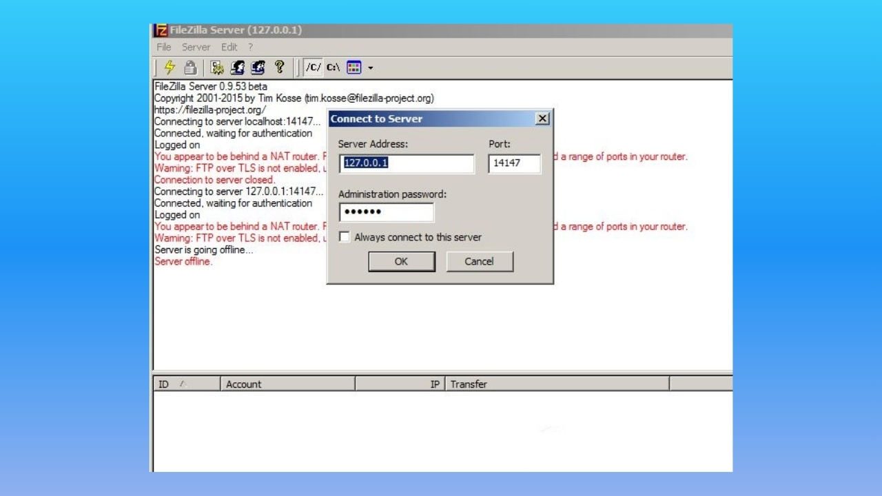Image resolution: width=882 pixels, height=496 pixels.
Task: Sort by the IP column header
Action: pyautogui.click(x=400, y=384)
